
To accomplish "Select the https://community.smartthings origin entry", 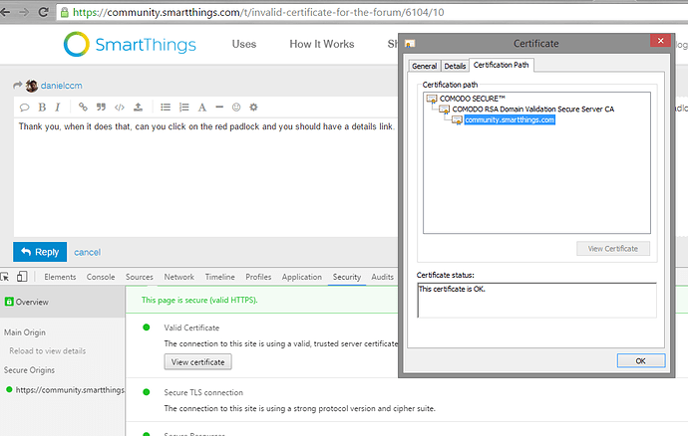I will tap(66, 389).
